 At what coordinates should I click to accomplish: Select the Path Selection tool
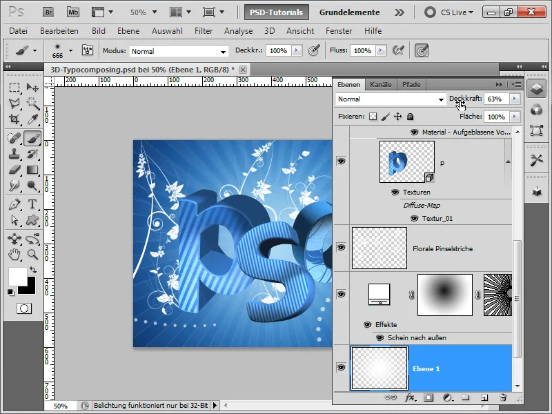click(14, 220)
